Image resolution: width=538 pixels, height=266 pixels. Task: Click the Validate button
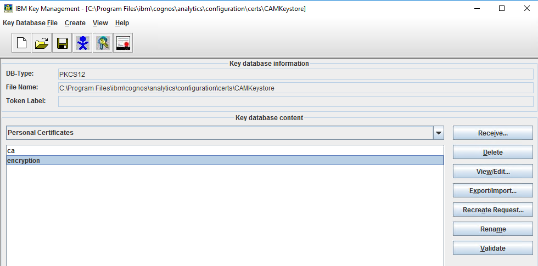[x=493, y=248]
